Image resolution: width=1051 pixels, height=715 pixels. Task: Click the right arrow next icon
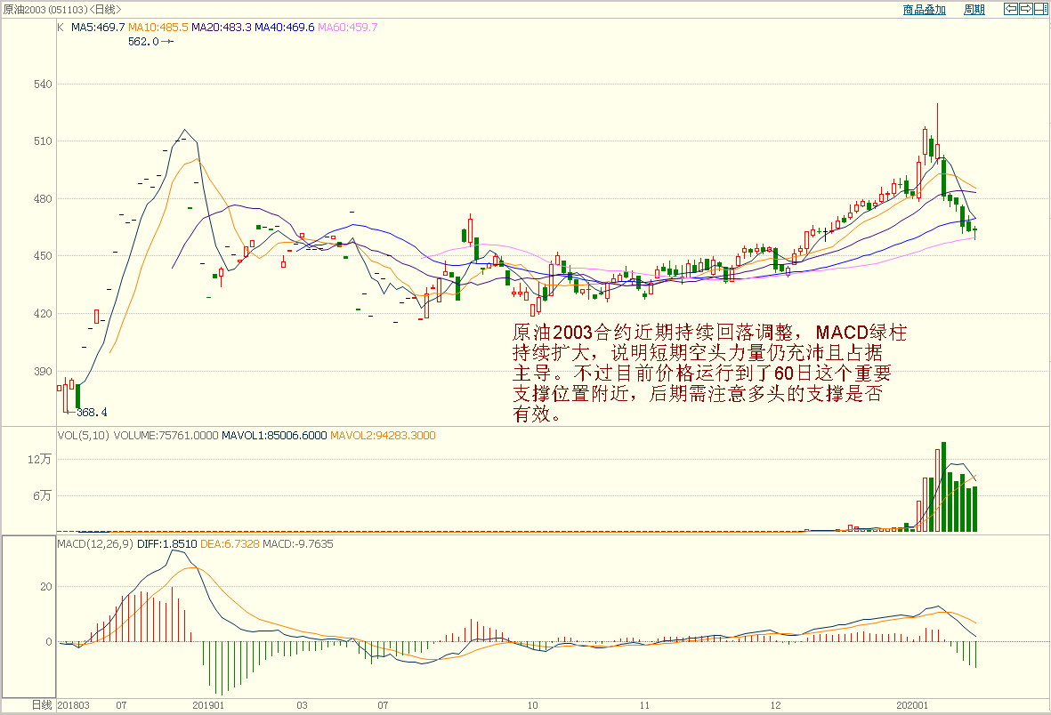(1025, 10)
